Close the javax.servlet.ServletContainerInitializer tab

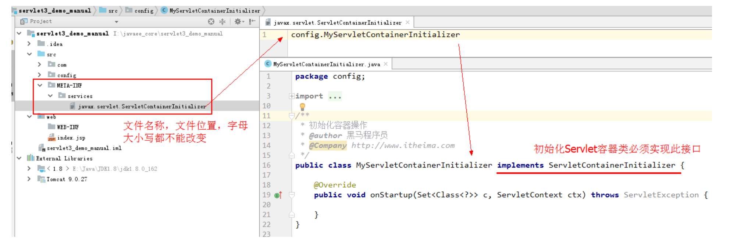(407, 22)
